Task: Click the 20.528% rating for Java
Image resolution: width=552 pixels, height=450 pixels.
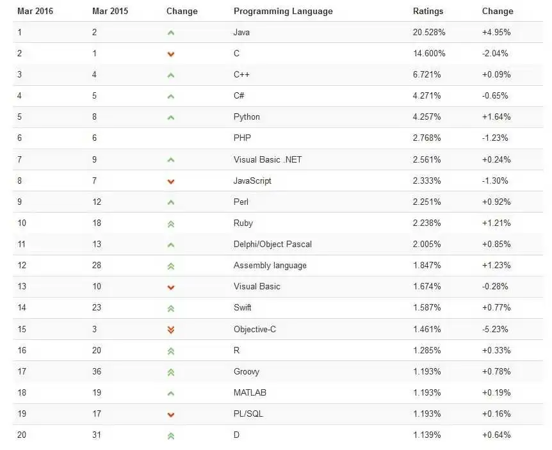Action: (x=429, y=33)
